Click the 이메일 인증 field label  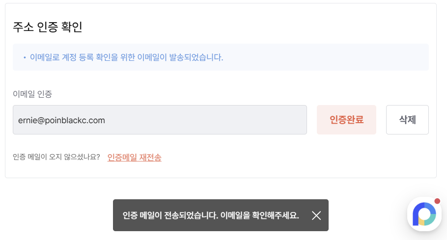pos(32,94)
